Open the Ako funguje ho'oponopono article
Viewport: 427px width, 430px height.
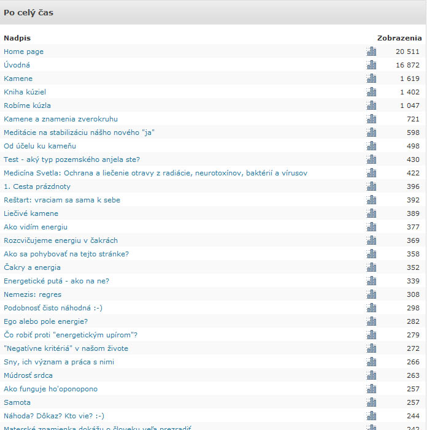click(x=50, y=389)
